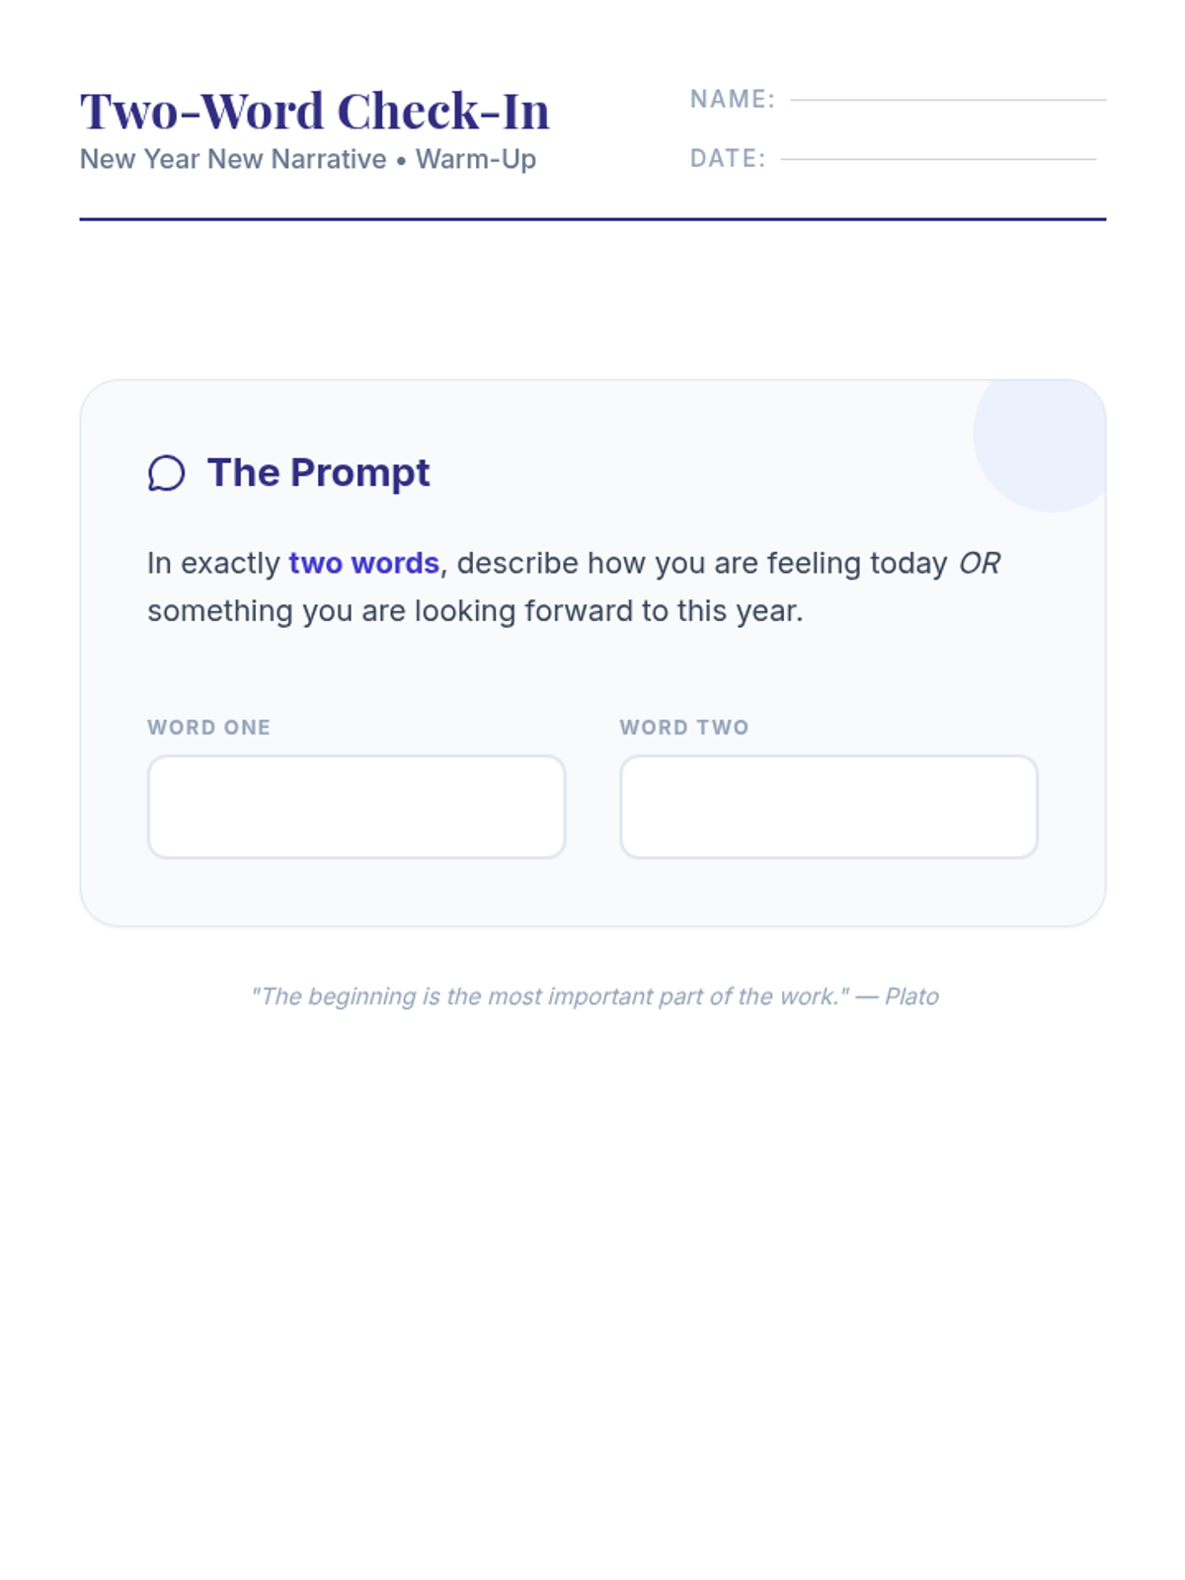Click the NAME: label

732,99
